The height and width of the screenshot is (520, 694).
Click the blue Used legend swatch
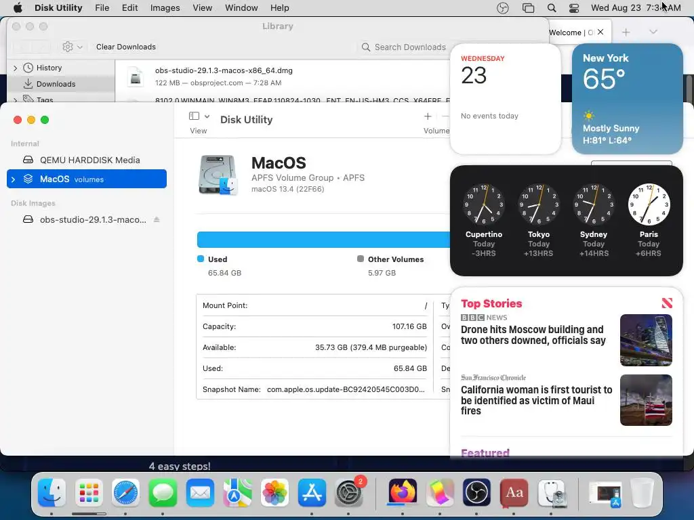pos(201,259)
